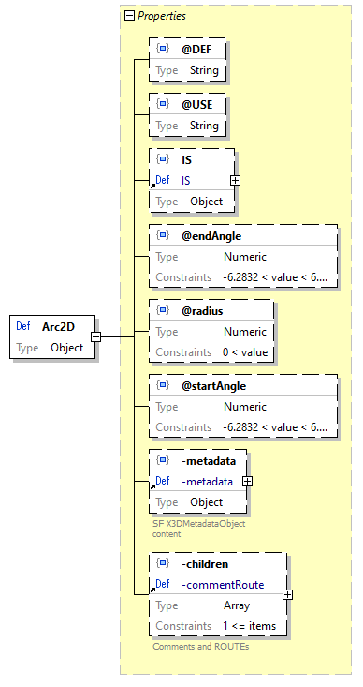The image size is (363, 687).
Task: Select the -children property name
Action: tap(205, 564)
